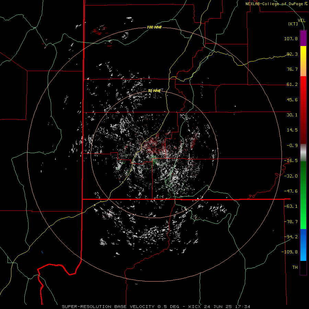Click the 100 NMI range ring label
309x309 pixels.
coord(154,27)
